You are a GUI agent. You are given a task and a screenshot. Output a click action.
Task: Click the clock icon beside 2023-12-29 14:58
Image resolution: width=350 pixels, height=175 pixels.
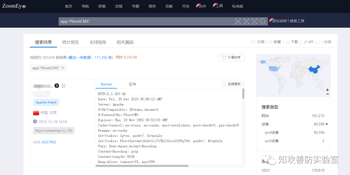click(35, 122)
